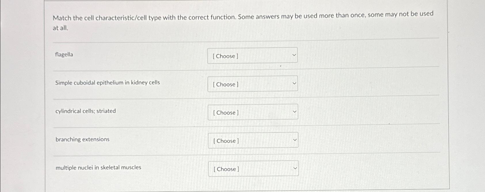The height and width of the screenshot is (192, 485).
Task: Select the 'branching extensions' label text
Action: coord(82,139)
